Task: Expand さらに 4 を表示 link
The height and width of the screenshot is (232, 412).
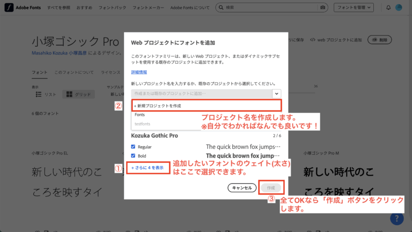Action: point(147,168)
